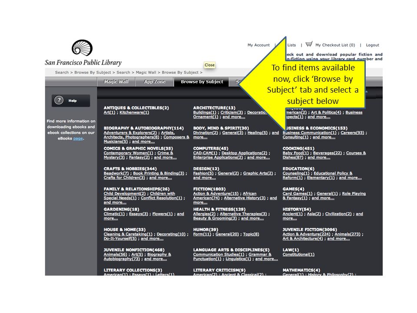Open the CAD-CAM(1) subject link
The image size is (417, 313).
[x=205, y=153]
